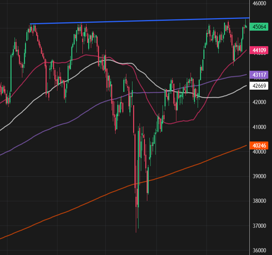Click the left endpoint of the blue trendline
The height and width of the screenshot is (255, 272).
tap(30, 24)
